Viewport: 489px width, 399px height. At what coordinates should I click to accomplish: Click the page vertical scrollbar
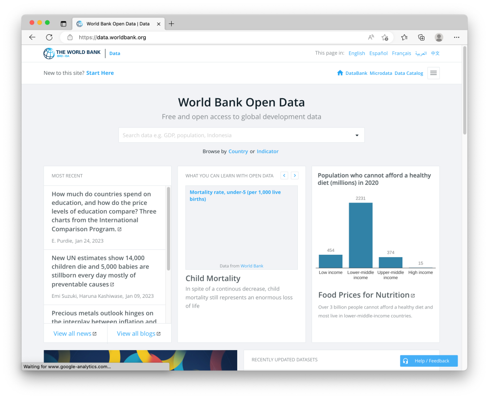pos(465,90)
